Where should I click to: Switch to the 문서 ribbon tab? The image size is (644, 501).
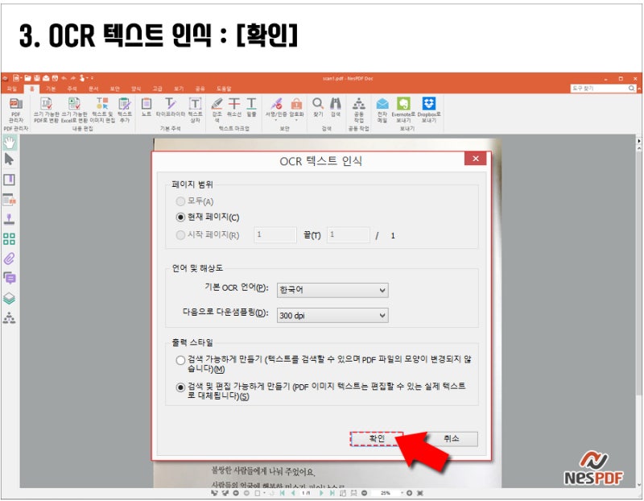[93, 89]
